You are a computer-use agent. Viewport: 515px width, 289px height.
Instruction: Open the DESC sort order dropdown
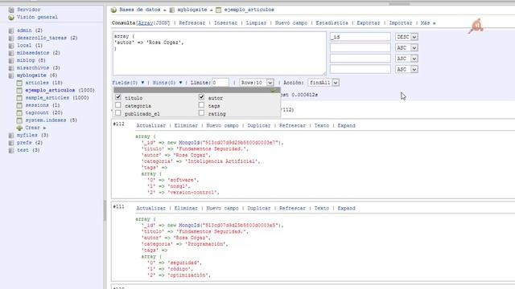point(406,37)
